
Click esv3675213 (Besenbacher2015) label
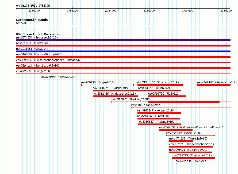tap(191, 144)
